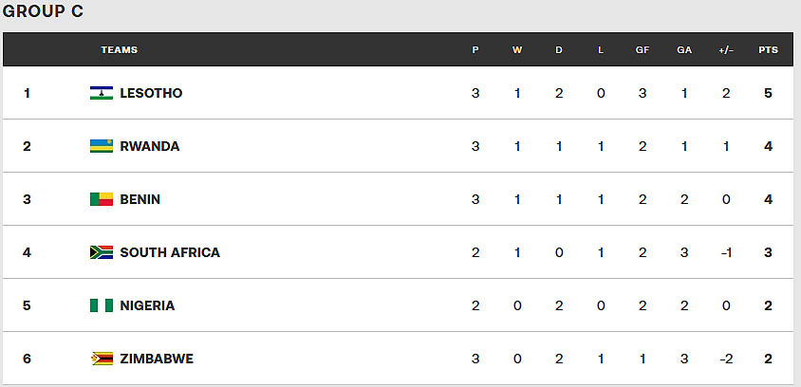The width and height of the screenshot is (801, 387).
Task: Click the +/- goal difference header
Action: pos(726,50)
